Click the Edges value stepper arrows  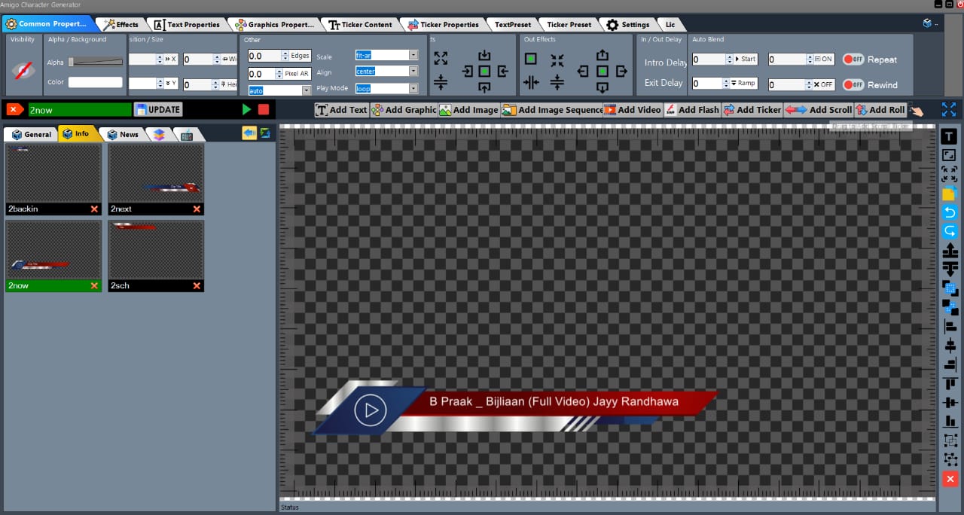(x=285, y=56)
